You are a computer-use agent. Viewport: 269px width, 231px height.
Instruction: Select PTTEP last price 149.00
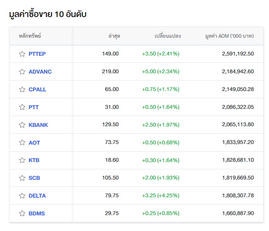[110, 54]
